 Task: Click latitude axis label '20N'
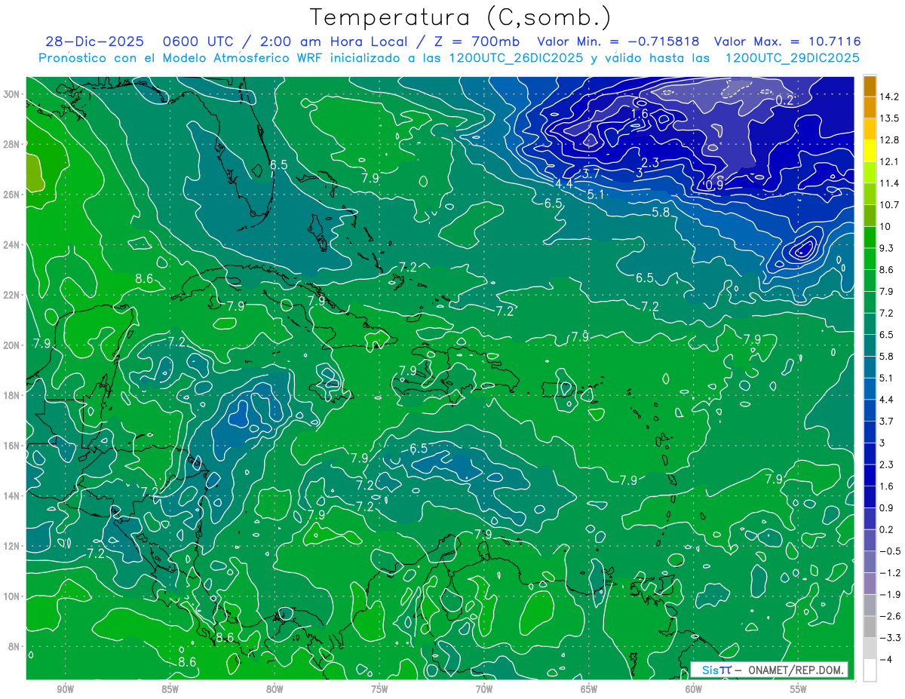click(x=12, y=345)
